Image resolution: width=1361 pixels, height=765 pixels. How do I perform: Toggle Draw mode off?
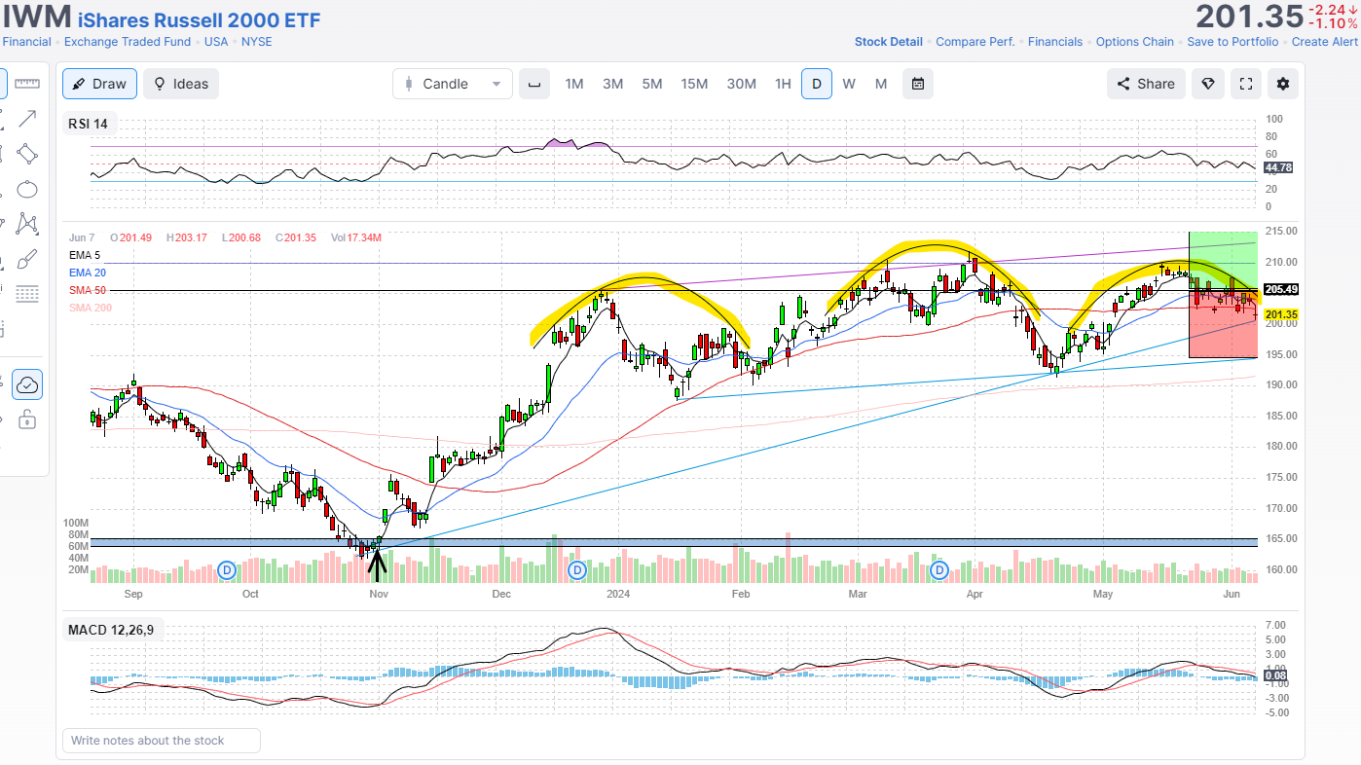[99, 84]
